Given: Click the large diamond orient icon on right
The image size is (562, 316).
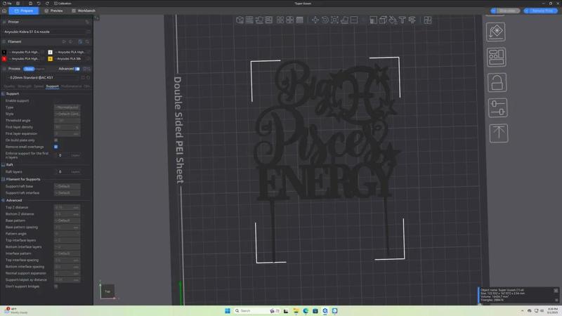Looking at the screenshot, I should click(496, 32).
